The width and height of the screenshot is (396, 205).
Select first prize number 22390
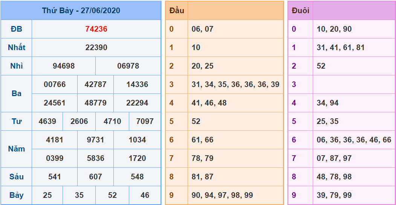tap(96, 47)
